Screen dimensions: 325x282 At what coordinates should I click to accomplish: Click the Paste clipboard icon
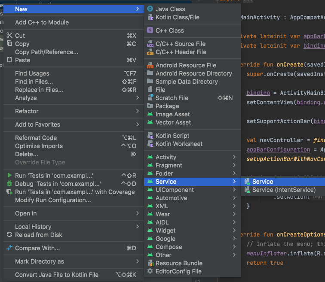click(9, 60)
